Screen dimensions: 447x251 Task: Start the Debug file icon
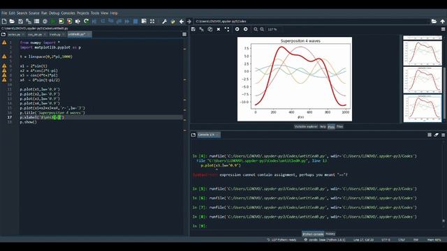tap(94, 22)
